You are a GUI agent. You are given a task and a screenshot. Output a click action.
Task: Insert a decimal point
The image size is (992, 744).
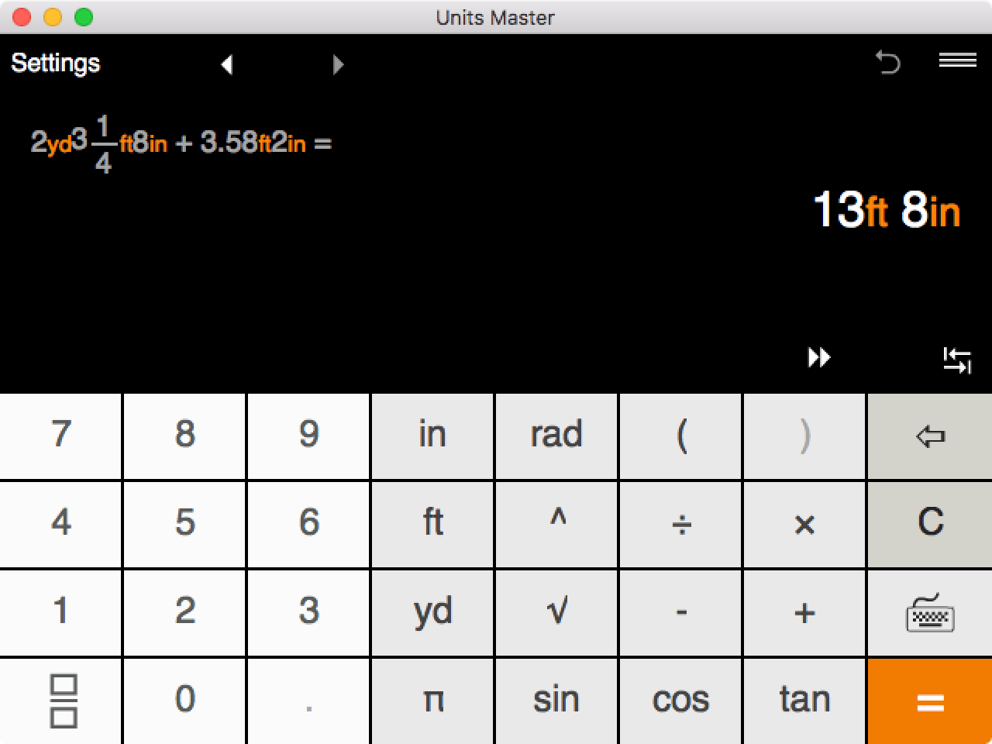pos(308,701)
